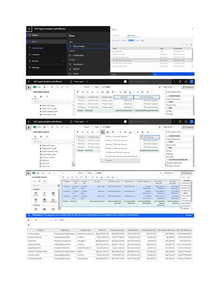Viewport: 221px width, 287px height.
Task: Click the undo arrow in report toolbar
Action: click(x=57, y=87)
